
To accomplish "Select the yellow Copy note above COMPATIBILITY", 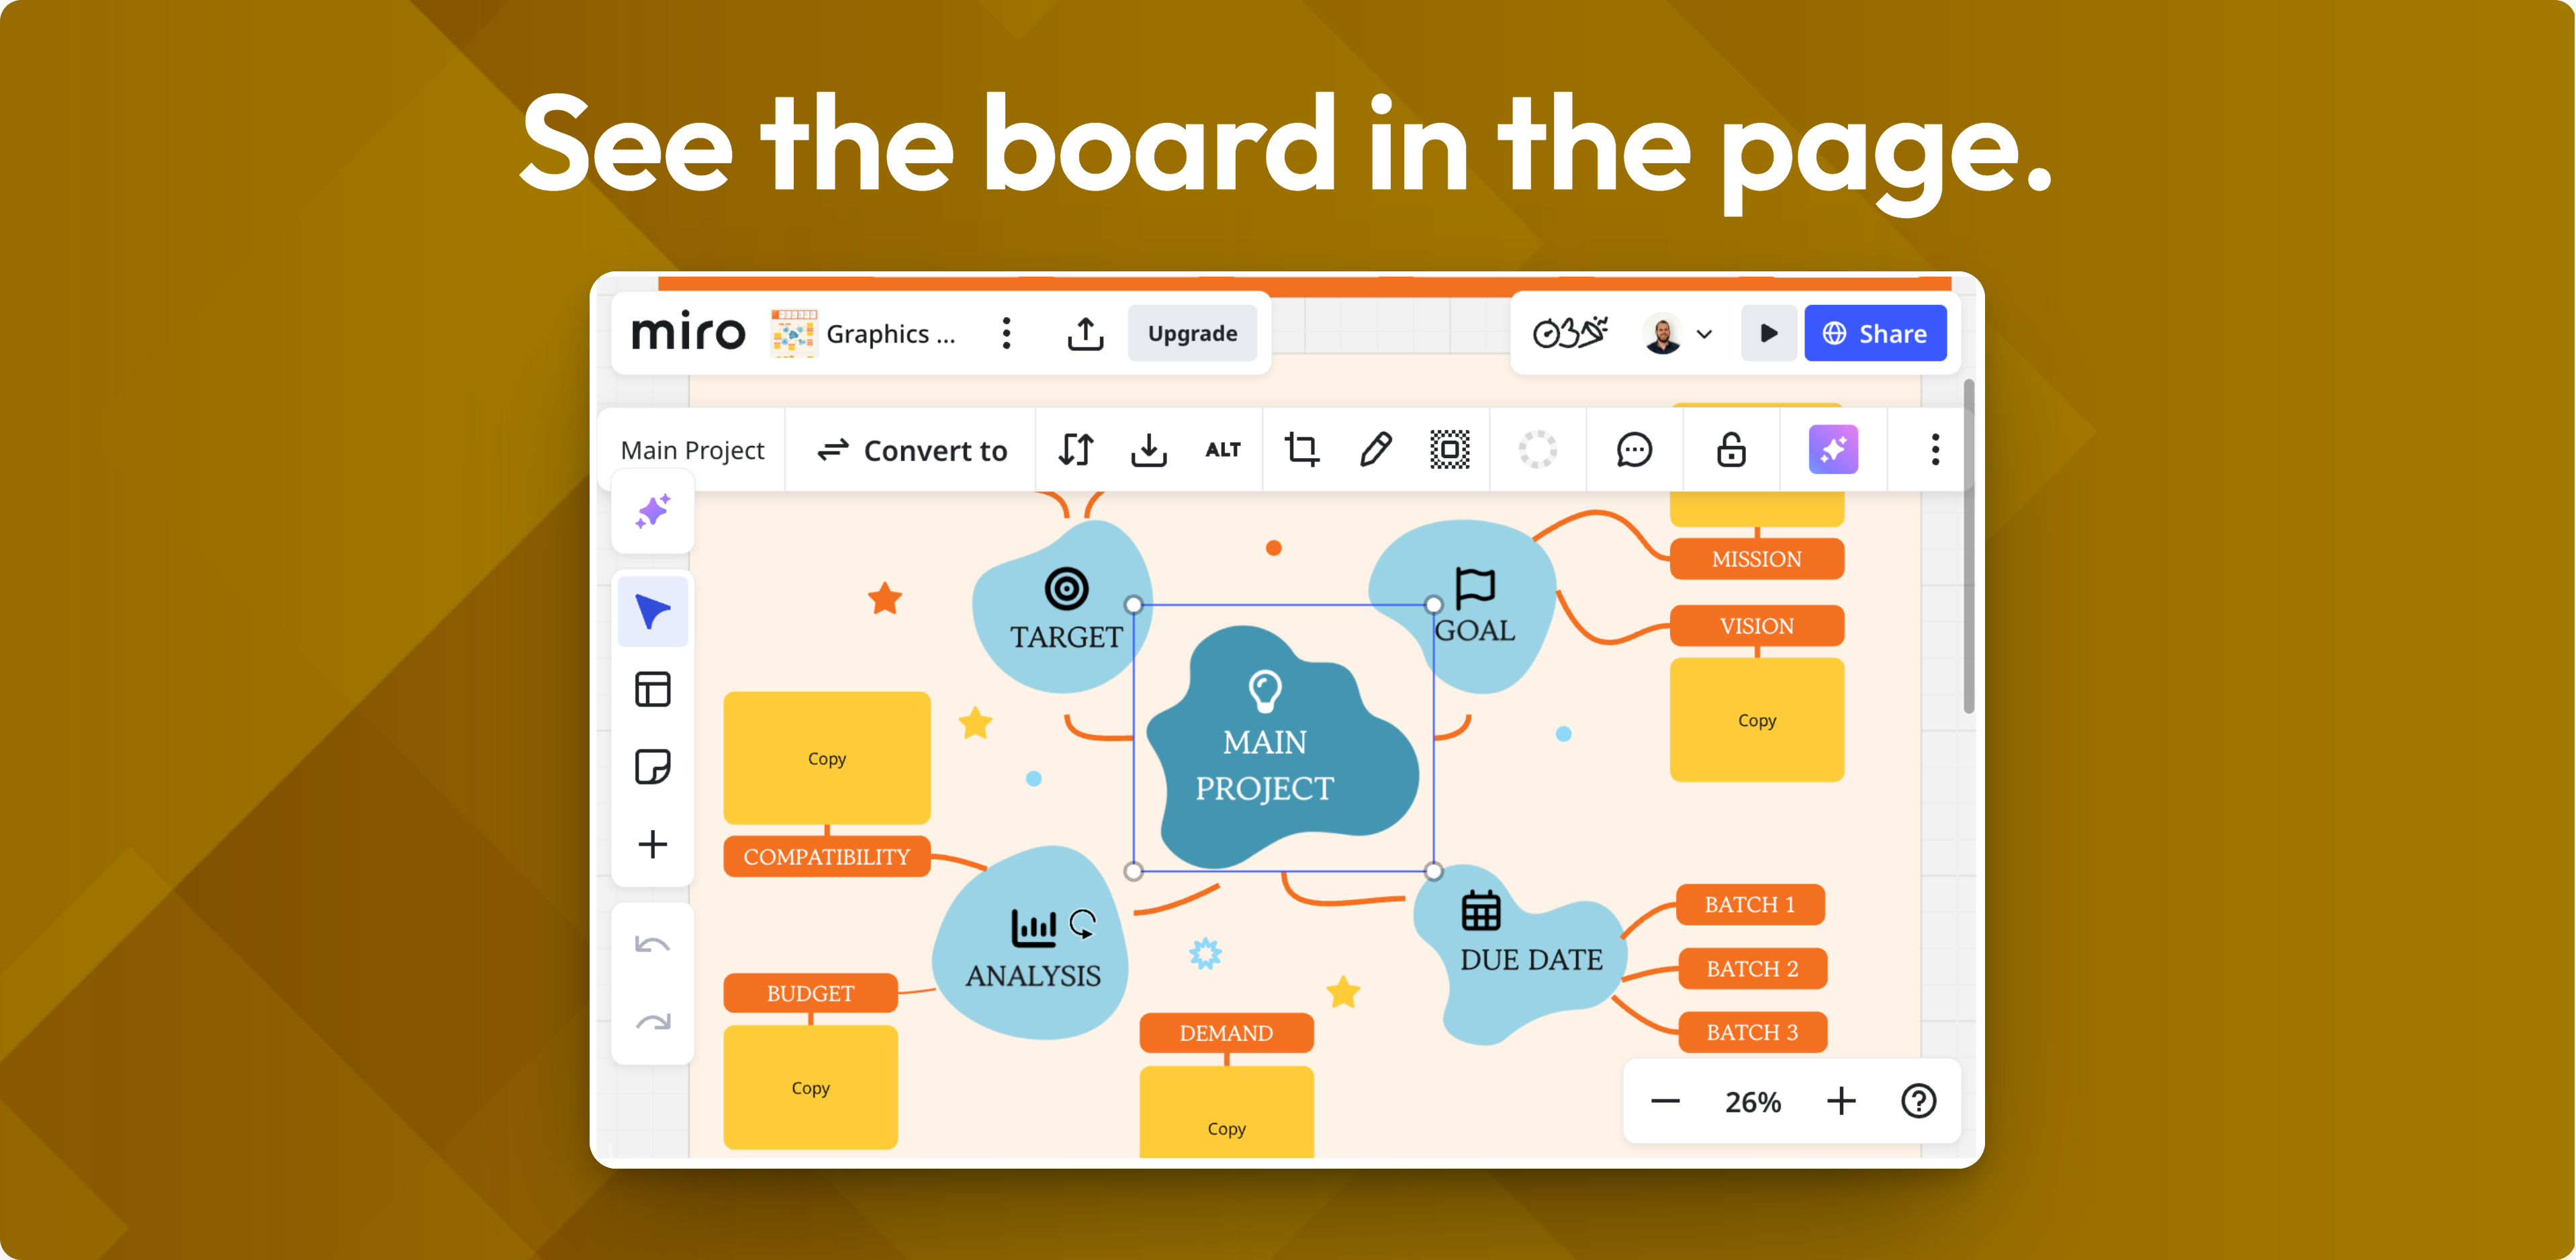I will (x=827, y=758).
